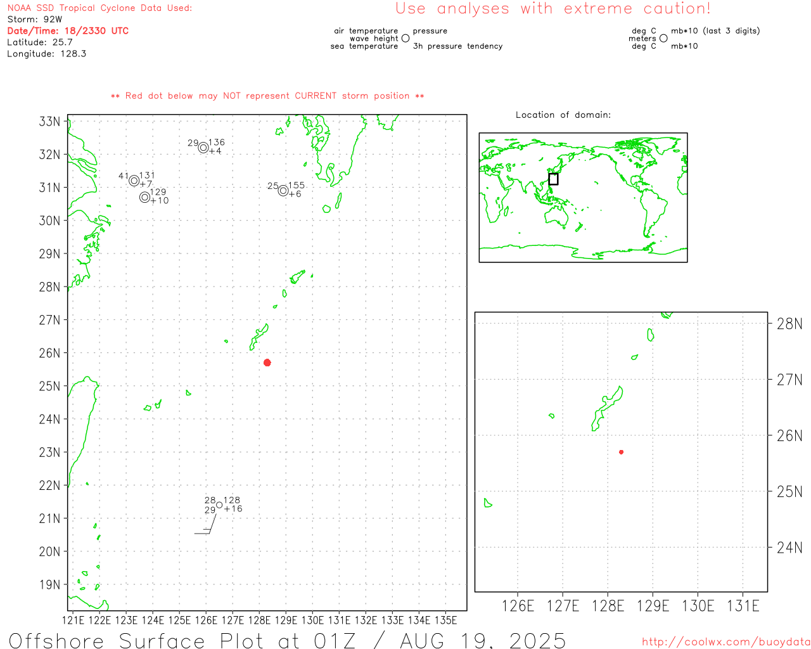The image size is (811, 649).
Task: Click the buoy station circle with pressure 131
Action: tap(134, 181)
